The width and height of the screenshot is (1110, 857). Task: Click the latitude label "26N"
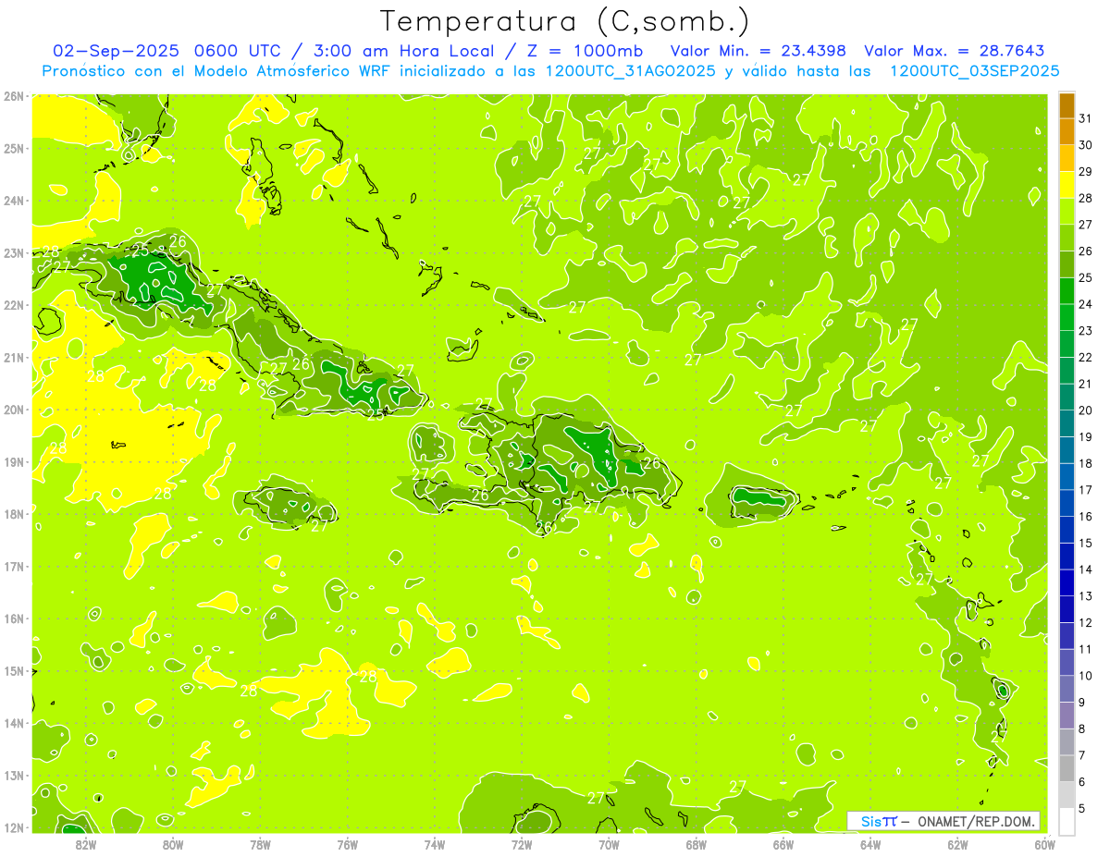13,96
